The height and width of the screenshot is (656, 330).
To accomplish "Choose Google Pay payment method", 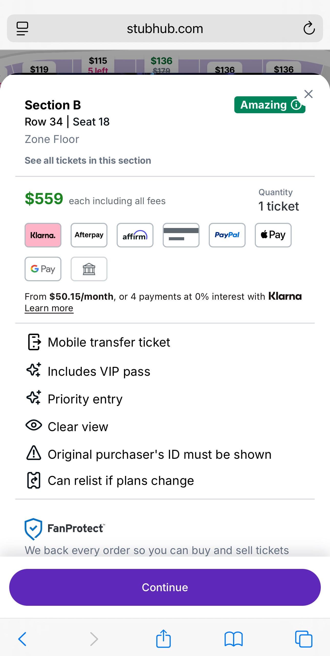I will click(x=43, y=269).
